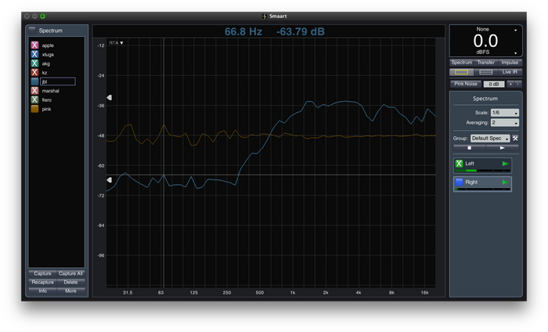This screenshot has height=332, width=548.
Task: Click the Recapture button
Action: [42, 282]
